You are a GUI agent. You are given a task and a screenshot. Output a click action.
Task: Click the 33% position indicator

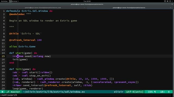click(x=150, y=92)
